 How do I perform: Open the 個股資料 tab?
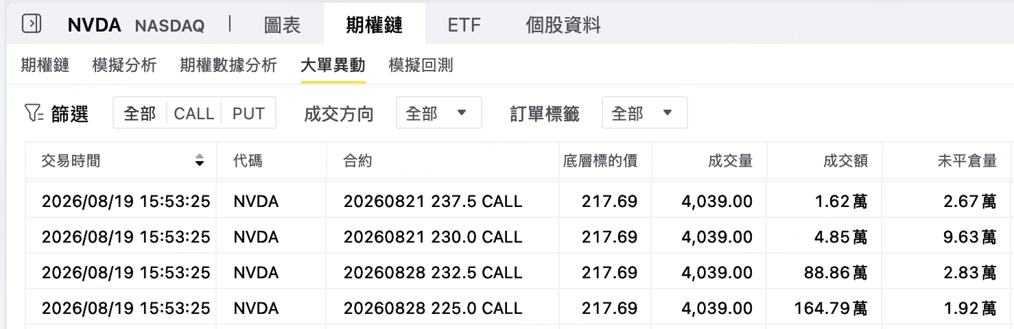tap(563, 25)
